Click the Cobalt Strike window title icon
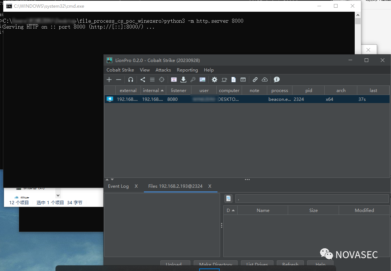The image size is (391, 271). coord(109,60)
